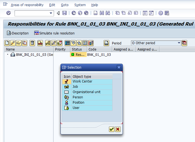Confirm selection with green checkmark button
Image resolution: width=195 pixels, height=142 pixels.
[x=111, y=129]
